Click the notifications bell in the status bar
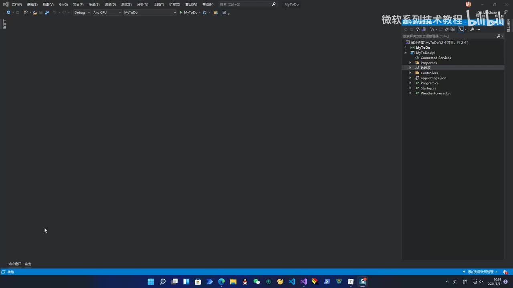This screenshot has width=513, height=288. (505, 272)
